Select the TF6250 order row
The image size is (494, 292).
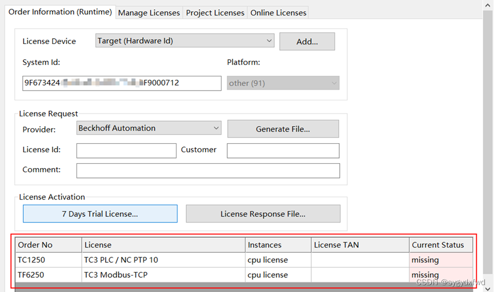[244, 275]
